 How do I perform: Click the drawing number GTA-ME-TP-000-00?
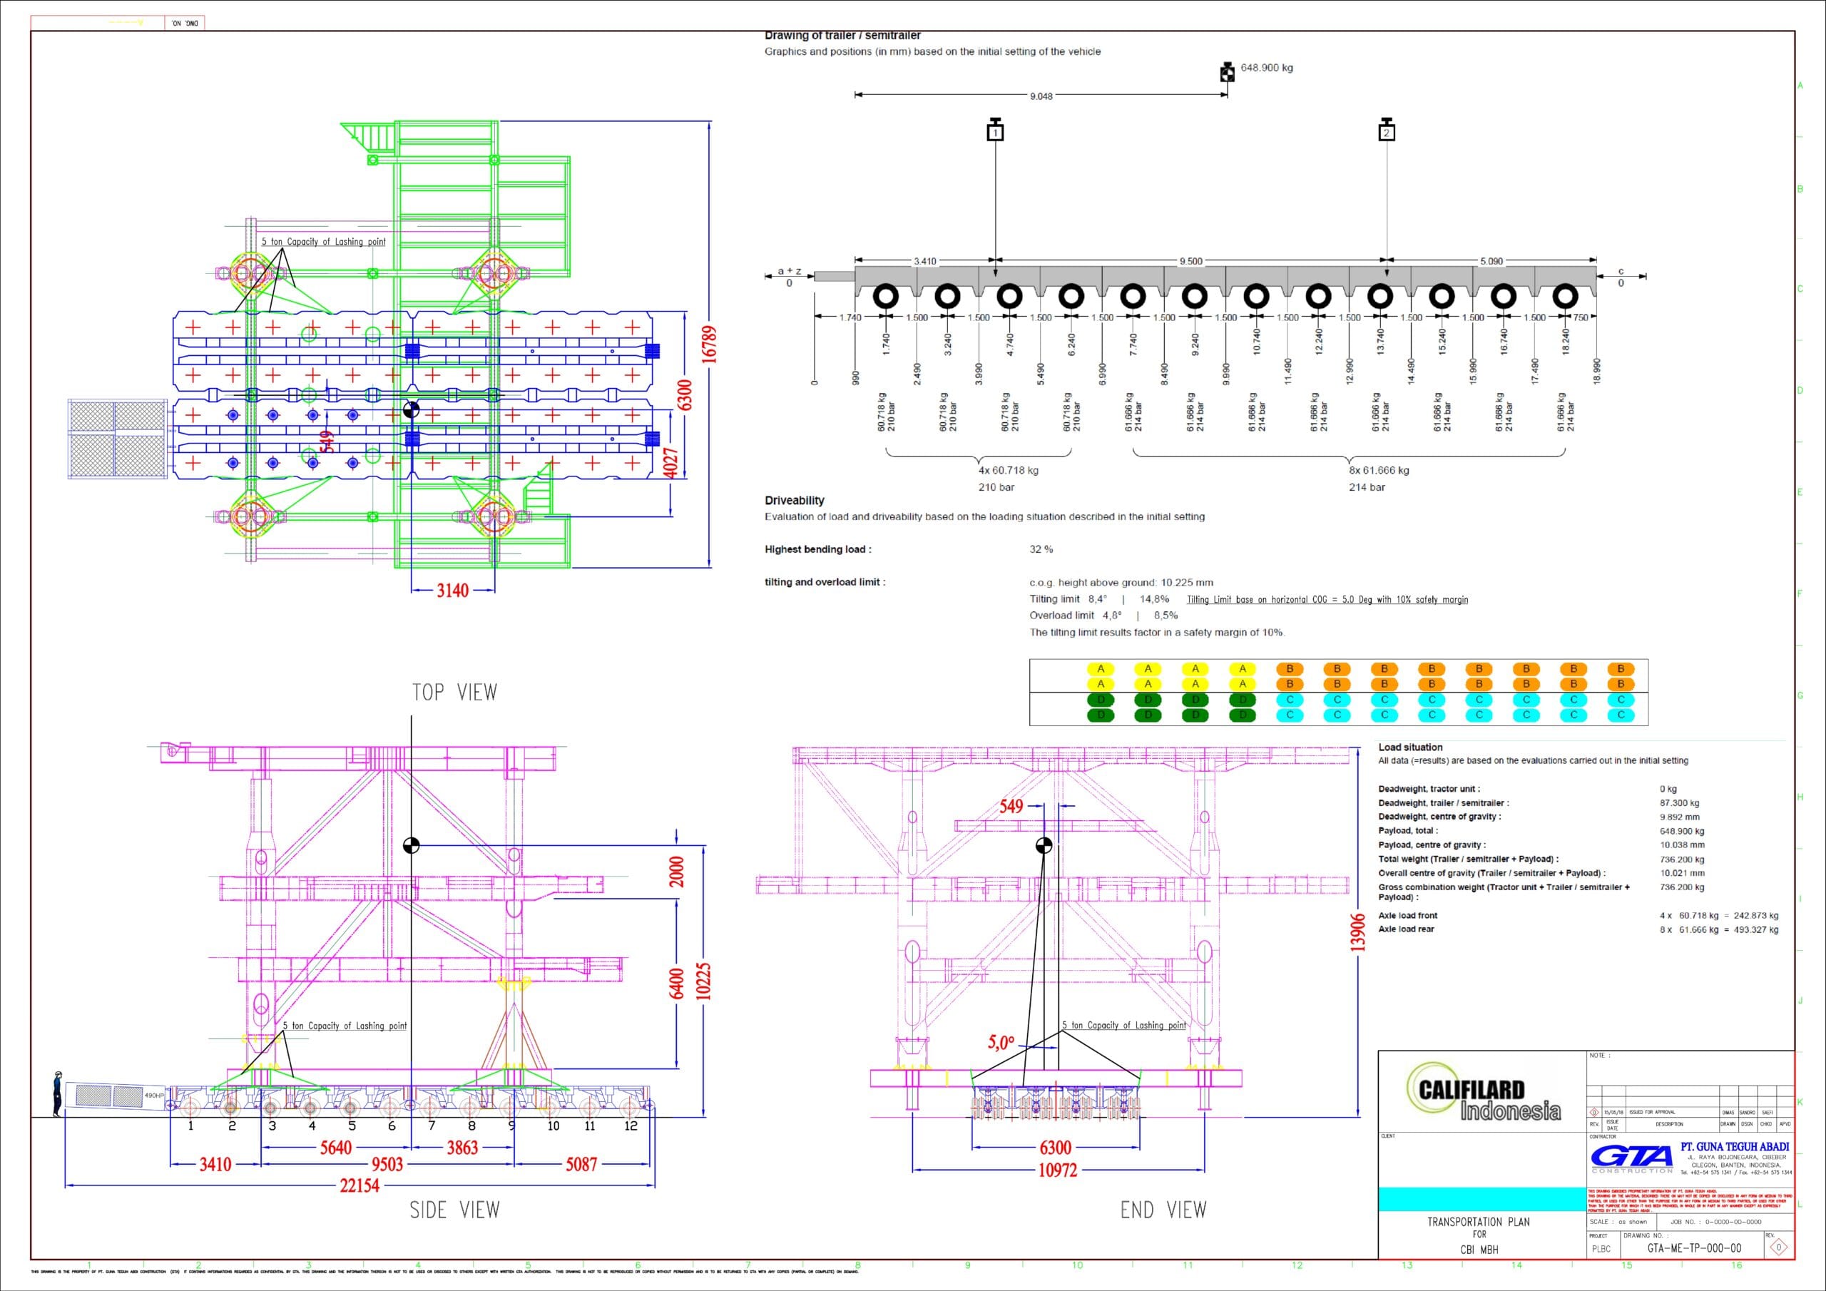coord(1694,1248)
